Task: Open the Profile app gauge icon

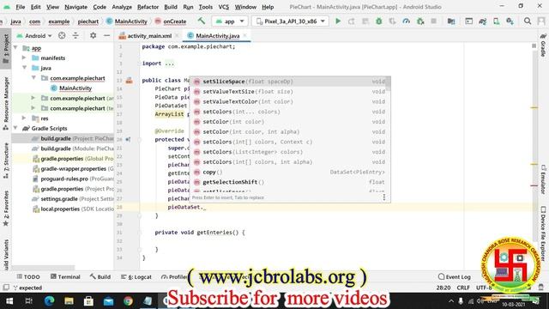Action: [406, 21]
